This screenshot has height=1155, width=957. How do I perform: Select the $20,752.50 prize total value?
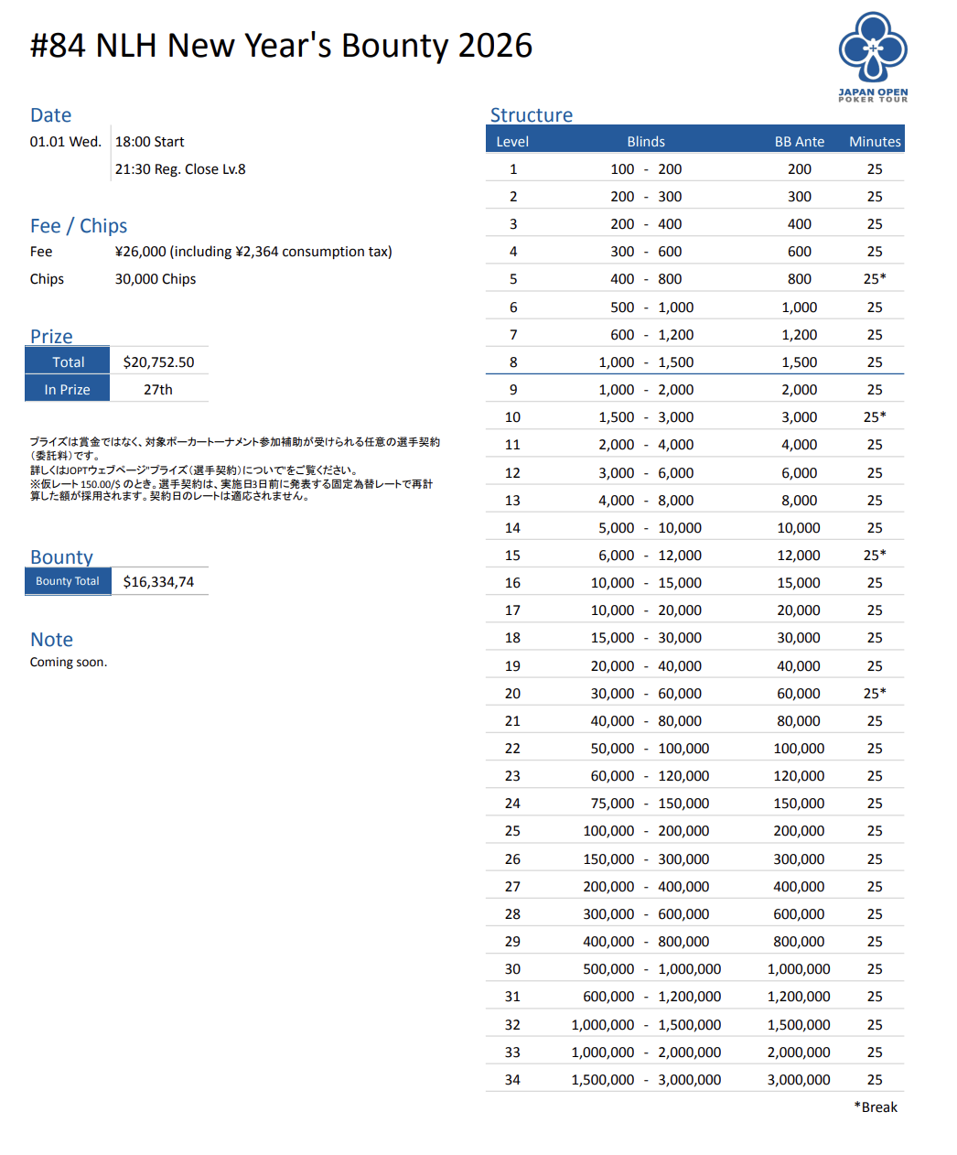[x=158, y=362]
